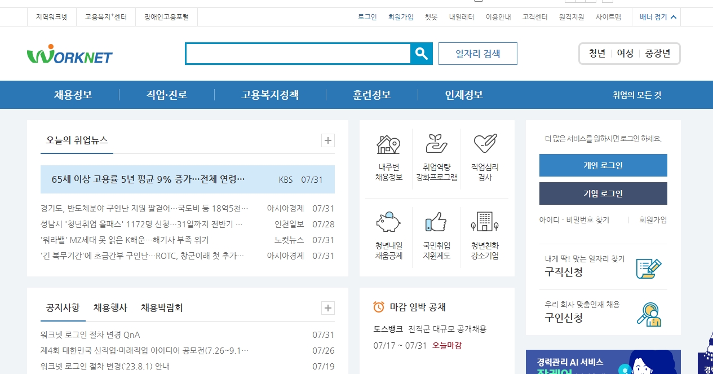713x374 pixels.
Task: Open the 토스뱅크 대규모 공개채용 link
Action: click(429, 329)
